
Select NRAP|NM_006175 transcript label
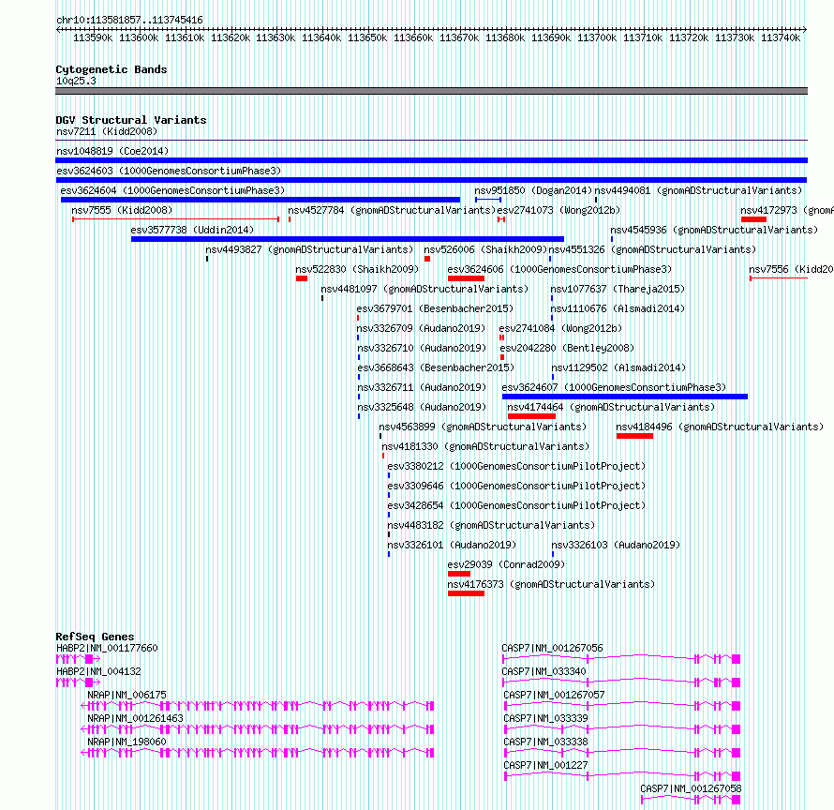pyautogui.click(x=127, y=695)
